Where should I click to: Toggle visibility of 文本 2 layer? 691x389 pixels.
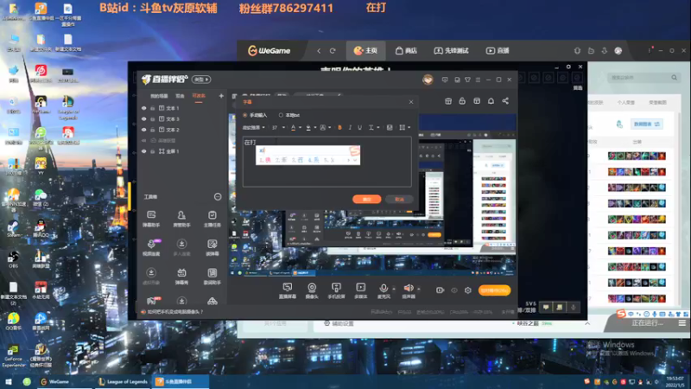pyautogui.click(x=143, y=130)
